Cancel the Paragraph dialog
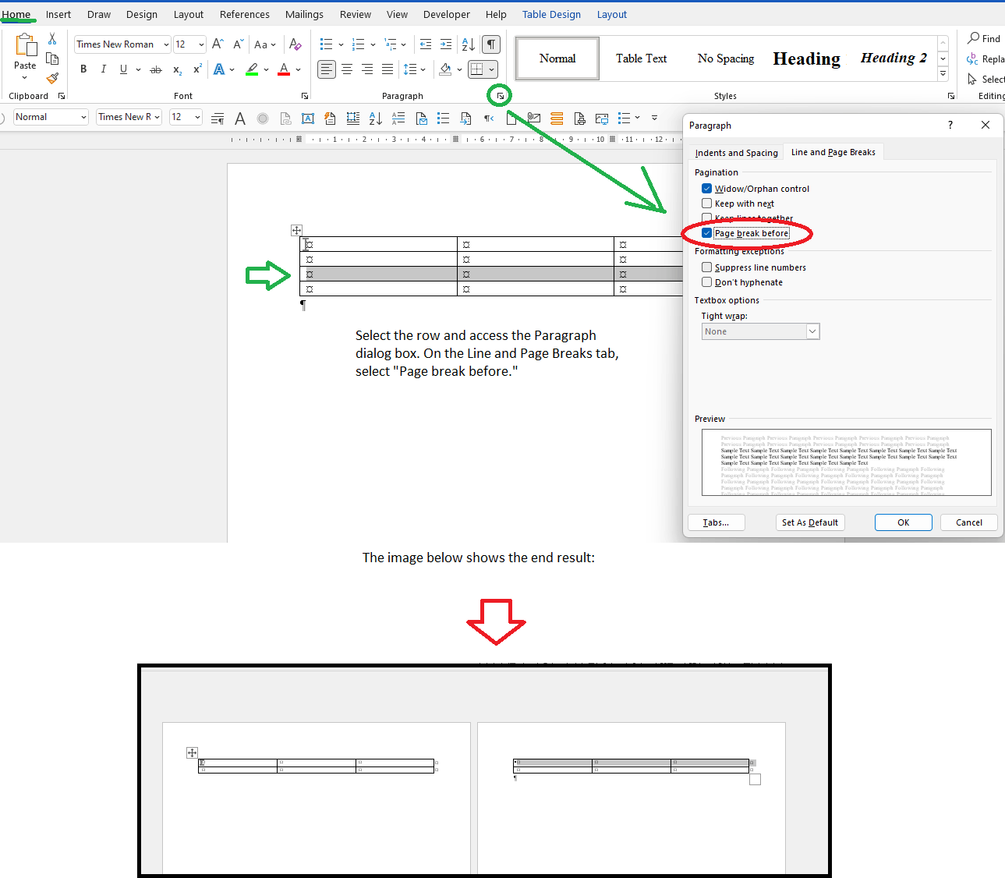 969,522
